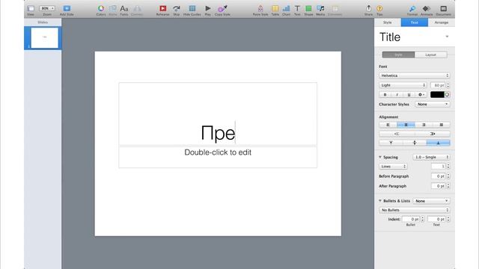Select the Style segment under Title
Image resolution: width=479 pixels, height=269 pixels.
click(398, 55)
